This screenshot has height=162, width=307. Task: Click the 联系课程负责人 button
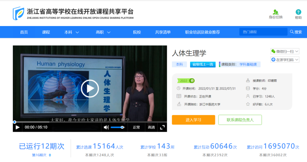pyautogui.click(x=240, y=120)
